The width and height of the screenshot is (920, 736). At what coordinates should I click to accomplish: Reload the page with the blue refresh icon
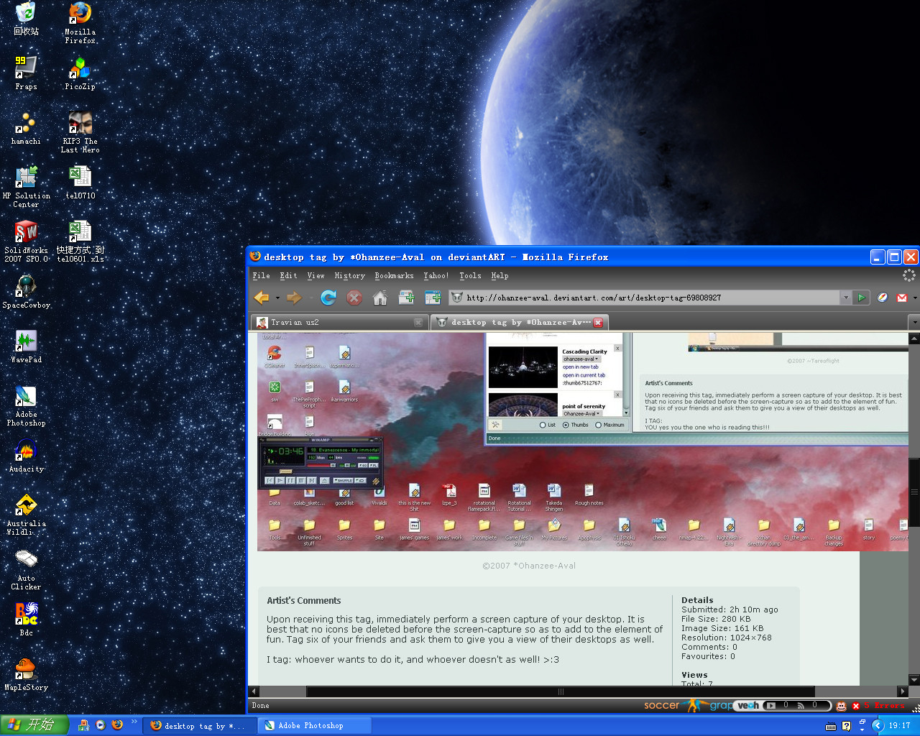point(328,298)
